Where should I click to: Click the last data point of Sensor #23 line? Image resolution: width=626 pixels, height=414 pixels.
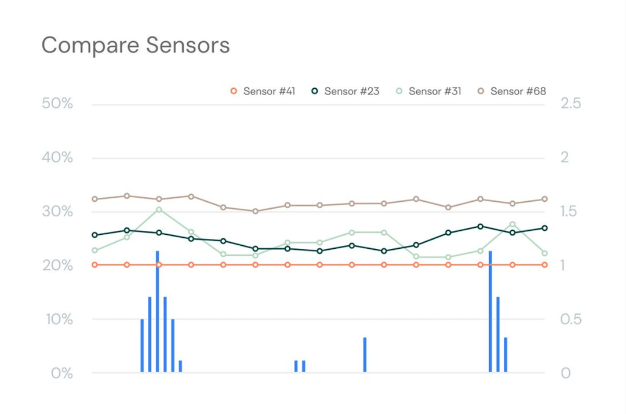click(545, 228)
